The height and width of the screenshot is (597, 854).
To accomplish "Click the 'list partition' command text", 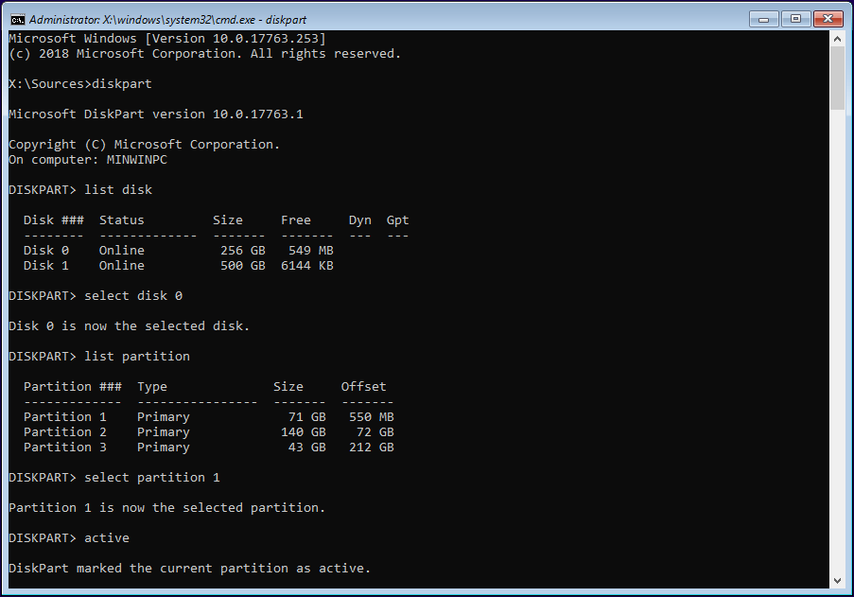I will coord(137,356).
